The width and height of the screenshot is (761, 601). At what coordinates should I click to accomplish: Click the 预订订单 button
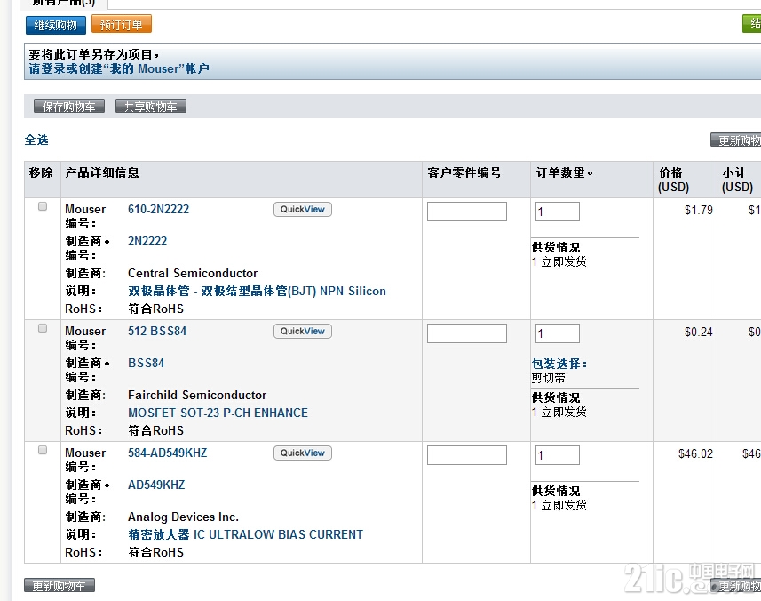(x=122, y=24)
